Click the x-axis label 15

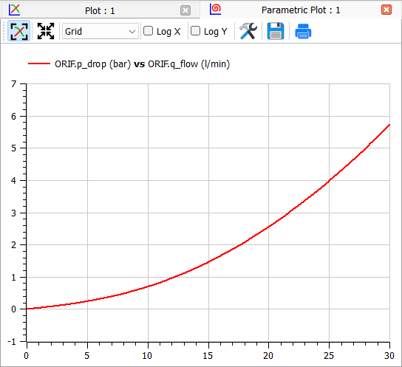pos(208,355)
